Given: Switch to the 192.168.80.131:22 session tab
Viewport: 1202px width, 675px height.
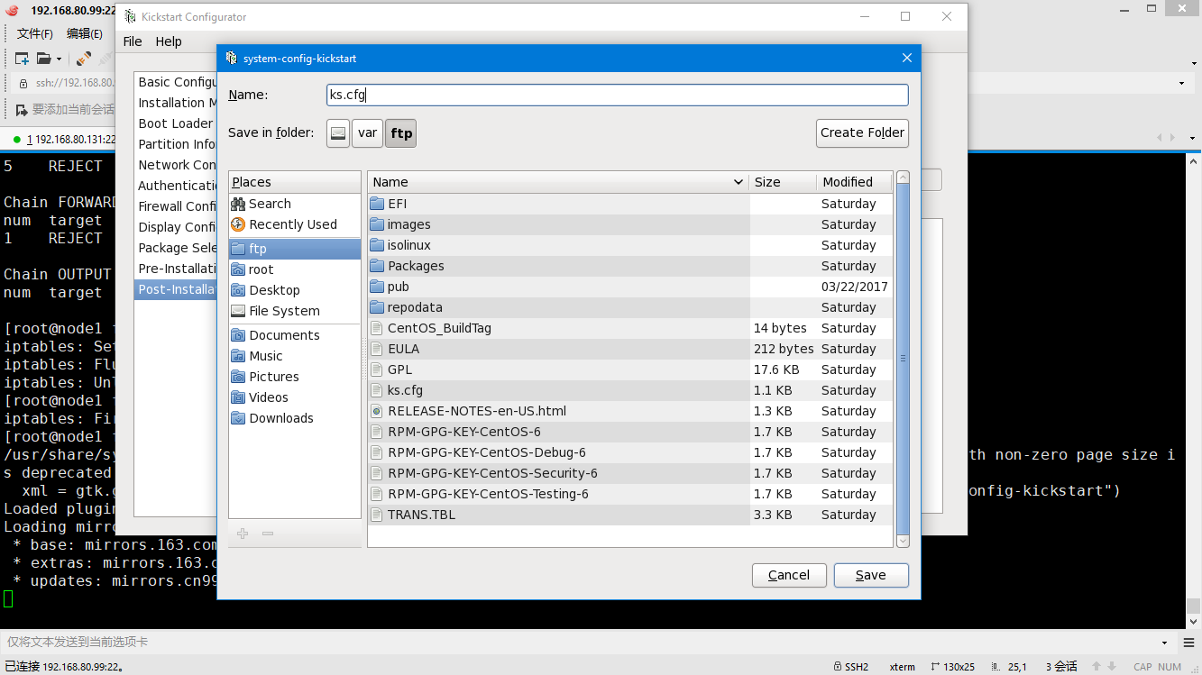Looking at the screenshot, I should 65,140.
